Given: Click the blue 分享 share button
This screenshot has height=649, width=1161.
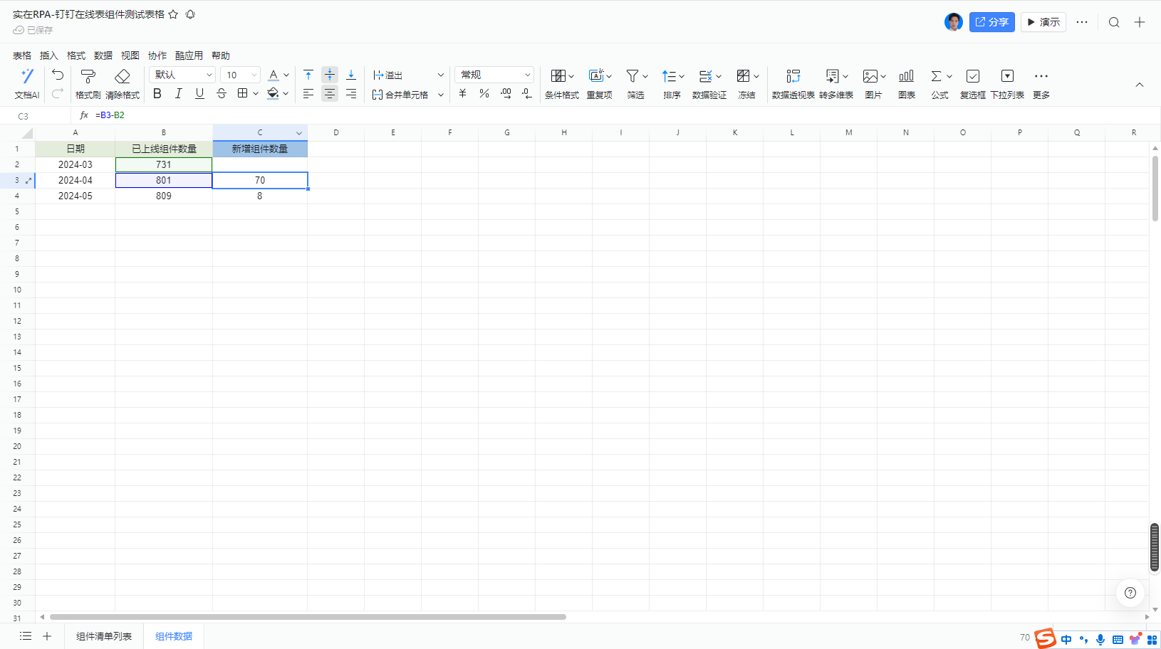Looking at the screenshot, I should click(x=991, y=22).
